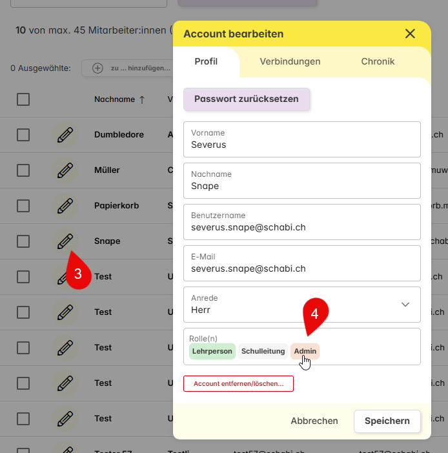Check the Müller row checkbox
The height and width of the screenshot is (453, 448).
coord(23,170)
